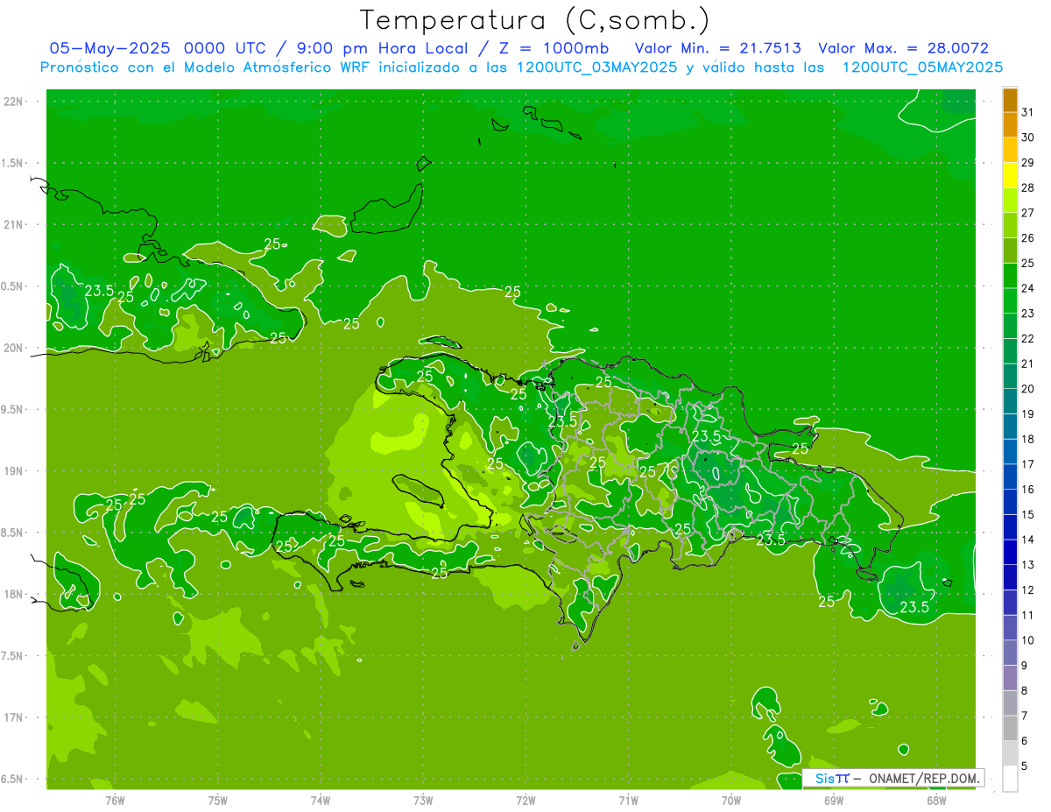The height and width of the screenshot is (812, 1051).
Task: Click legend value 7 on the color bar
Action: pyautogui.click(x=1026, y=716)
